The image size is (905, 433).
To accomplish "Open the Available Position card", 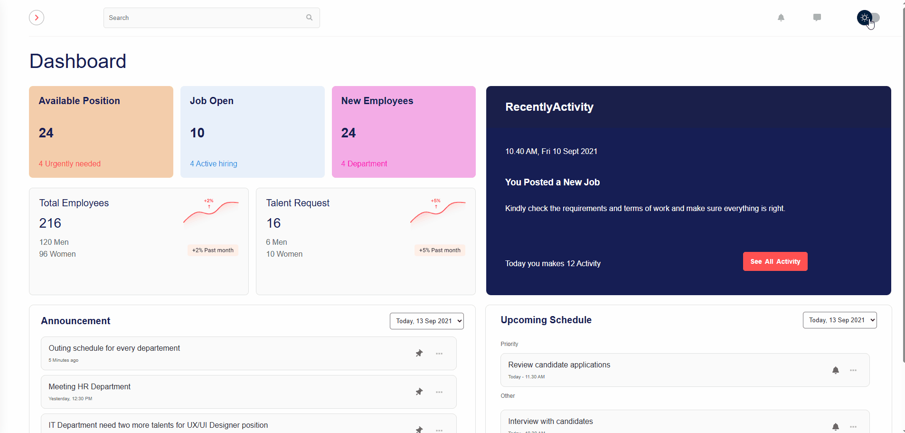I will [101, 132].
